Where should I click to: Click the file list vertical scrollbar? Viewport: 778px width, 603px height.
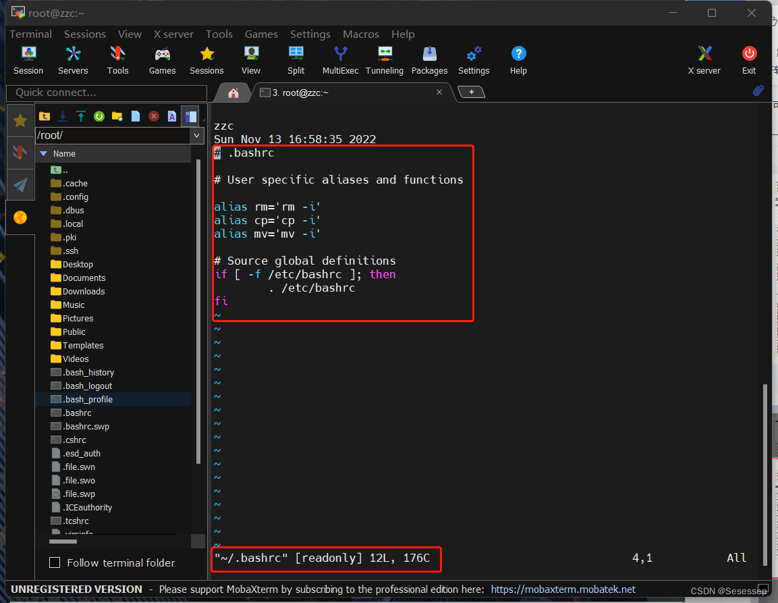point(198,311)
